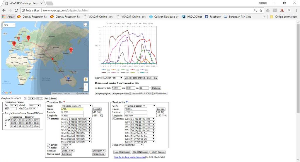The image size is (300, 162).
Task: Open the Appar apps shortcut
Action: coord(8,17)
